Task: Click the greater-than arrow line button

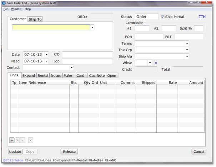Action: click(x=17, y=140)
